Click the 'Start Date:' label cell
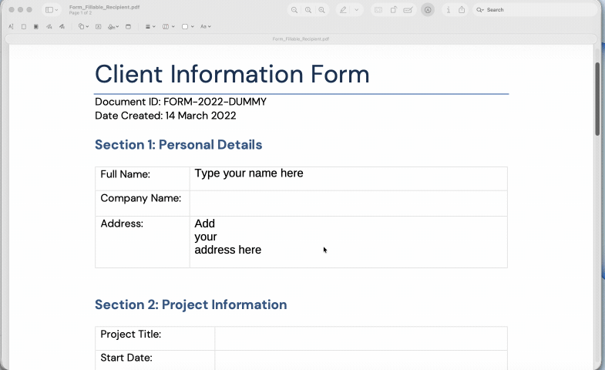Viewport: 605px width, 370px height. click(x=155, y=360)
